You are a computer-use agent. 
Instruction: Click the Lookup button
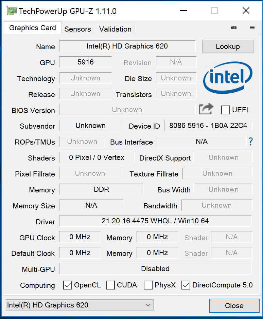pos(228,46)
